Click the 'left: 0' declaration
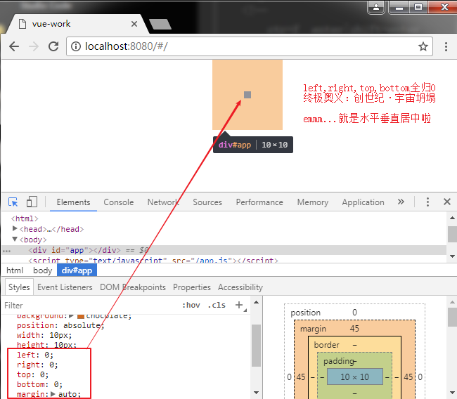The image size is (457, 399). click(x=35, y=355)
